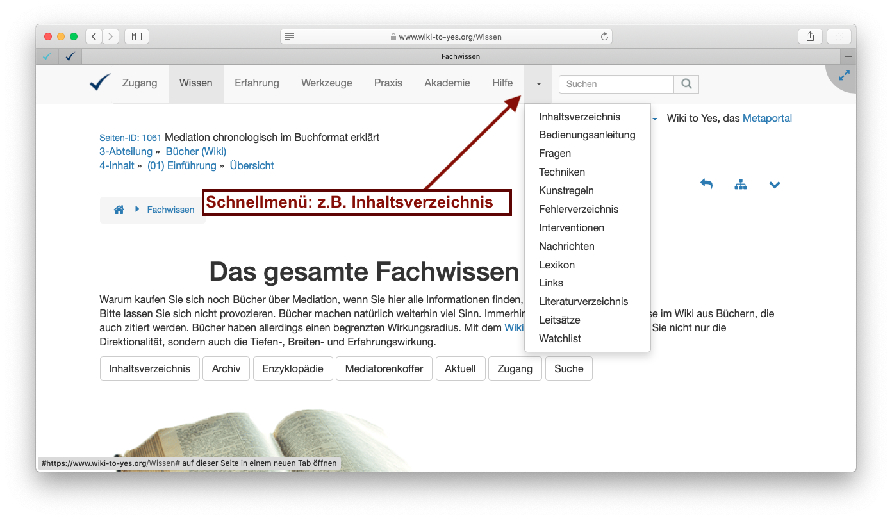Viewport: 892px width, 519px height.
Task: Follow the Metaportal link
Action: click(x=767, y=118)
